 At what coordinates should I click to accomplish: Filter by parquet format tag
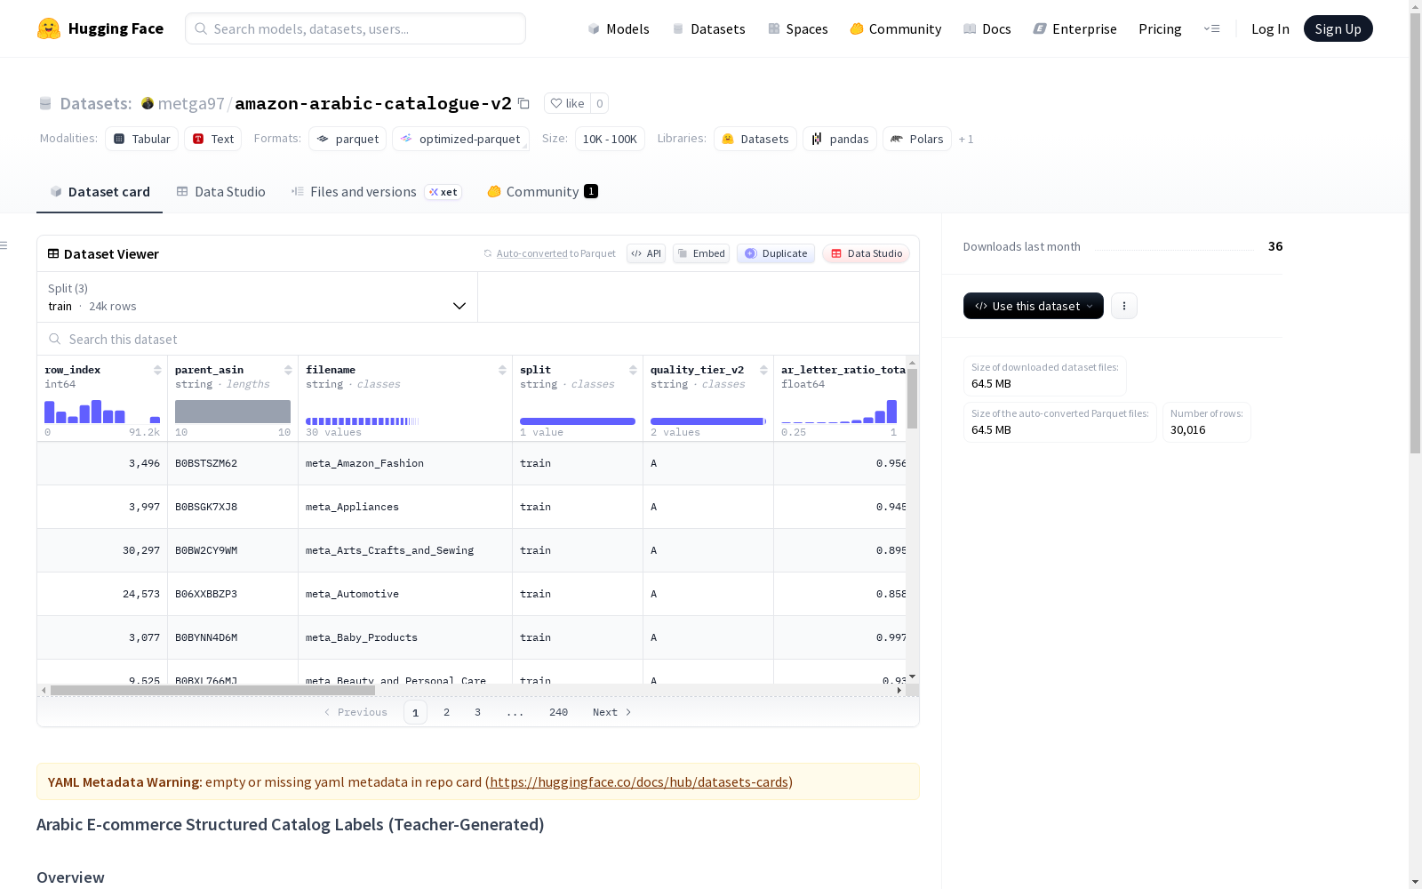348,139
